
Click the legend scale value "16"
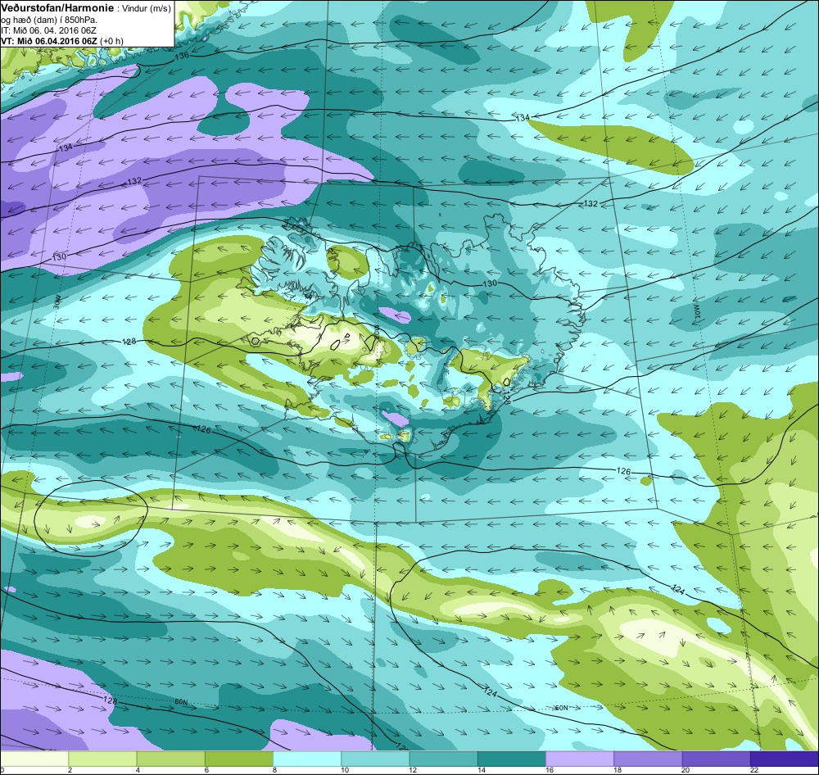(x=549, y=770)
